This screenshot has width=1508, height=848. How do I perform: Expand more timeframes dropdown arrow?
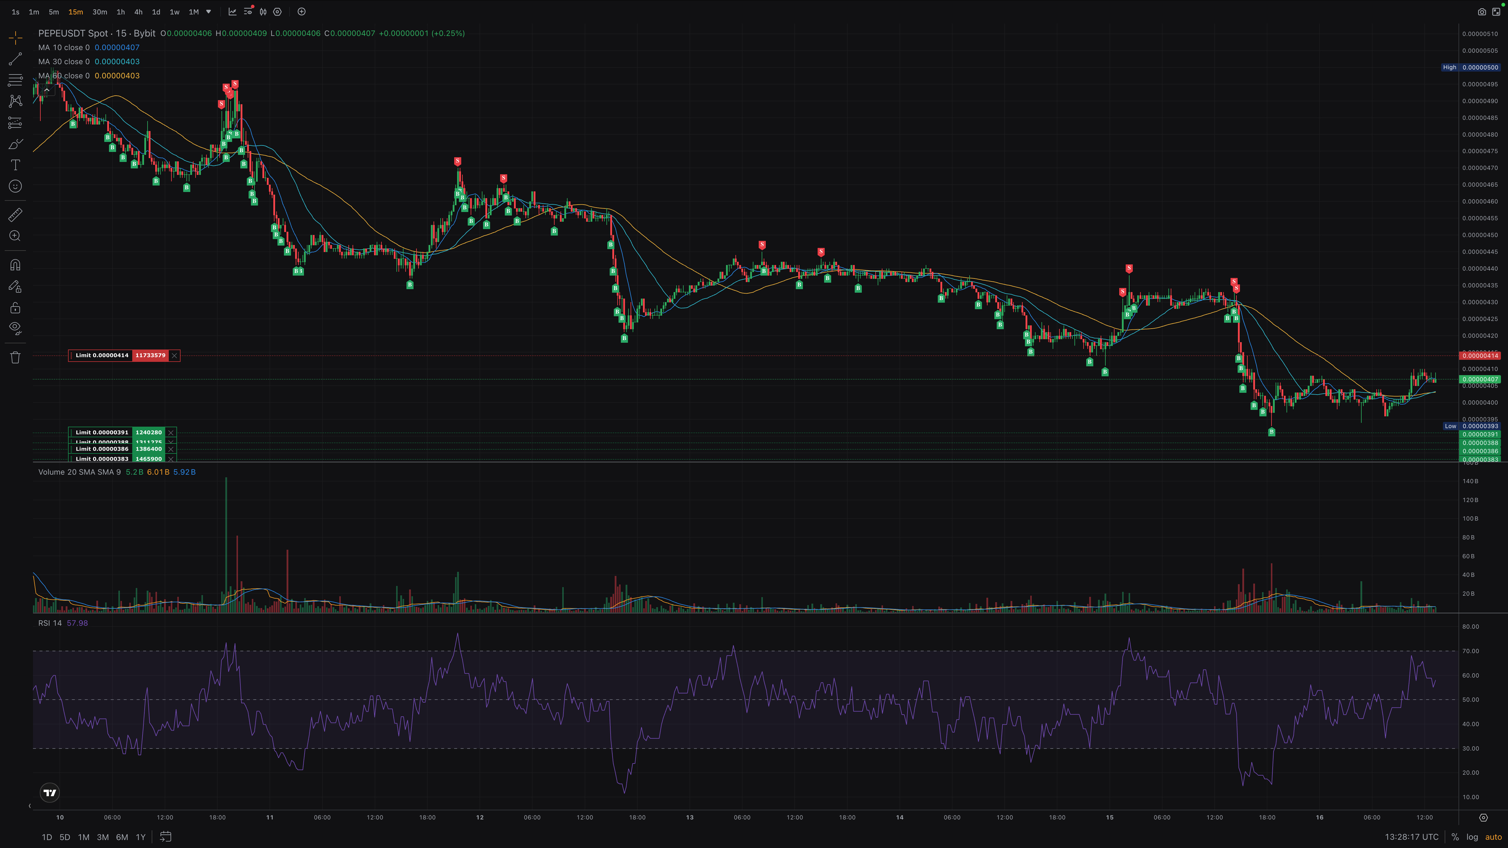[209, 12]
